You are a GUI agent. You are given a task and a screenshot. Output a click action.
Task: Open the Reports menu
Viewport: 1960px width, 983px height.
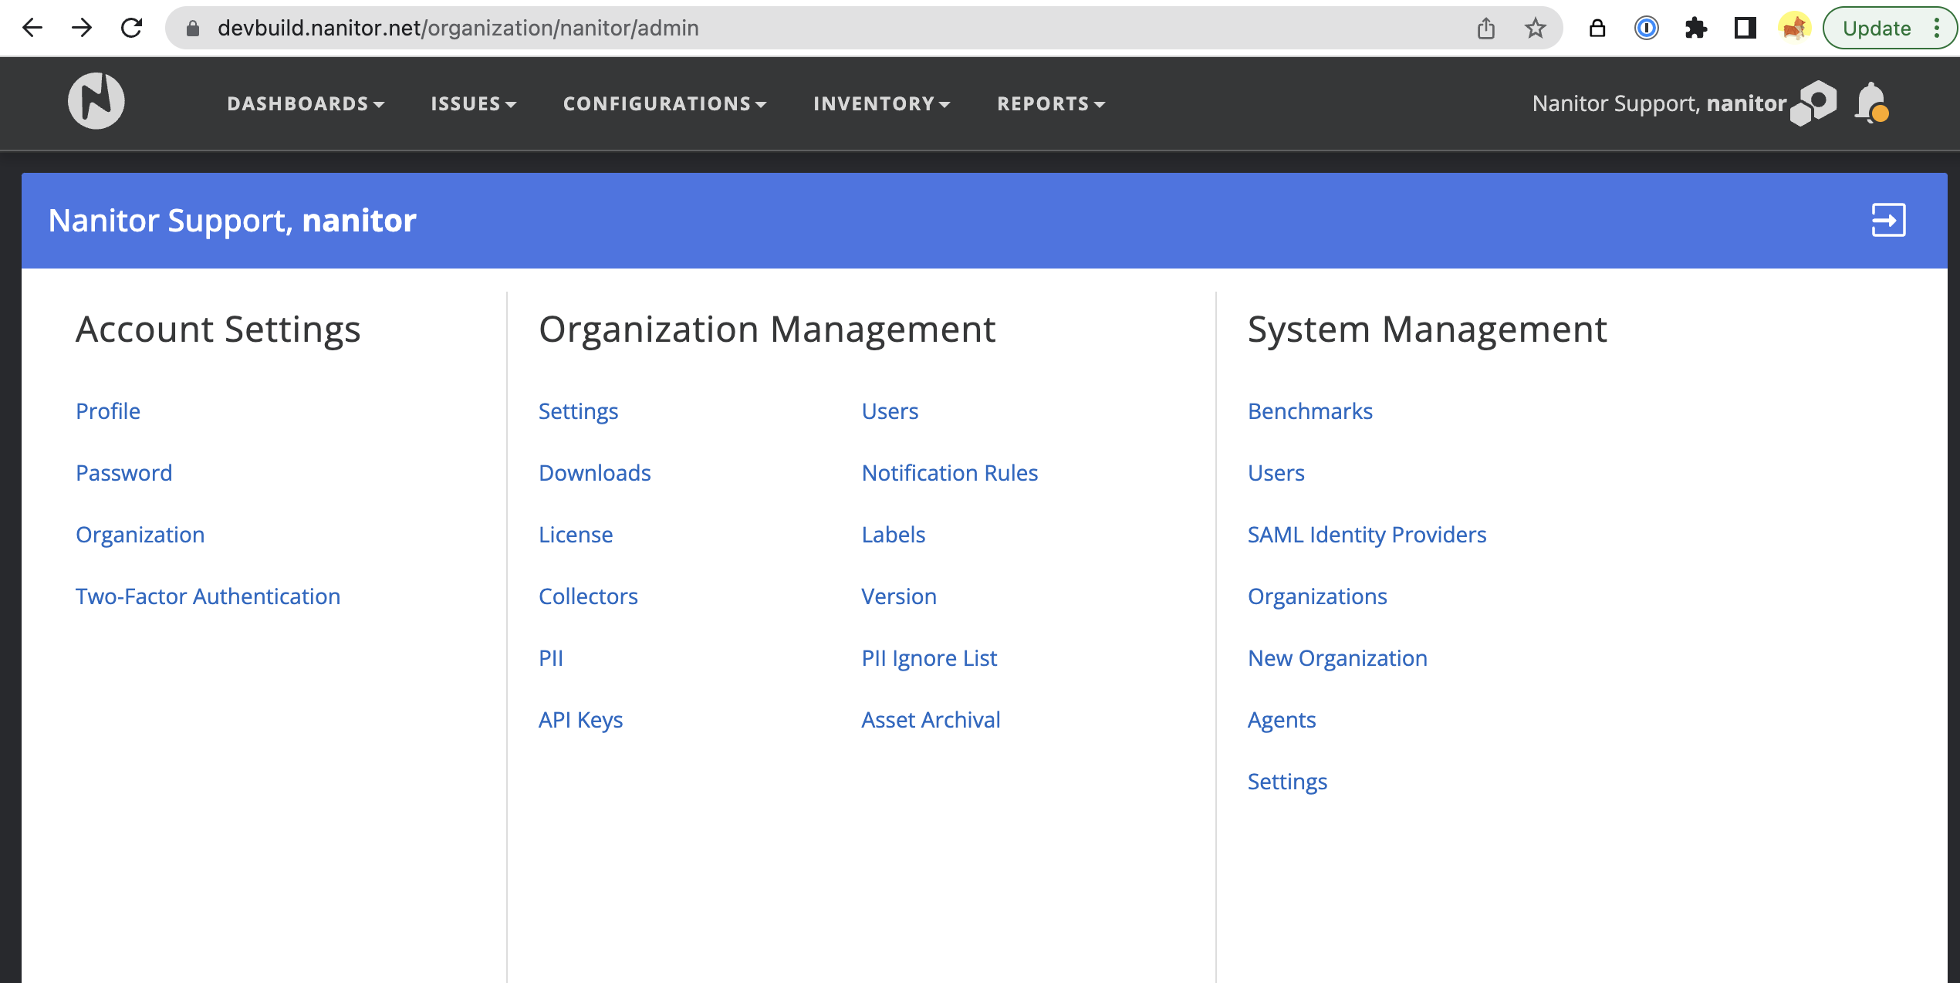point(1051,103)
